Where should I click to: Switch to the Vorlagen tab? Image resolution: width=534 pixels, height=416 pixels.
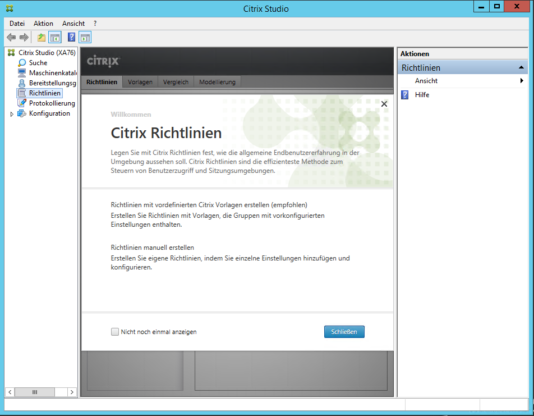pyautogui.click(x=140, y=82)
